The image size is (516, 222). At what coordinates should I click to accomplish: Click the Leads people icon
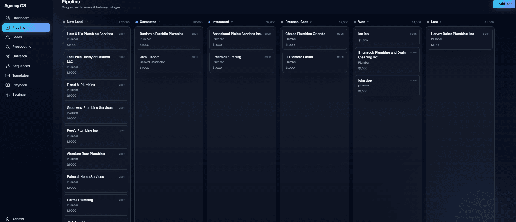pyautogui.click(x=8, y=37)
